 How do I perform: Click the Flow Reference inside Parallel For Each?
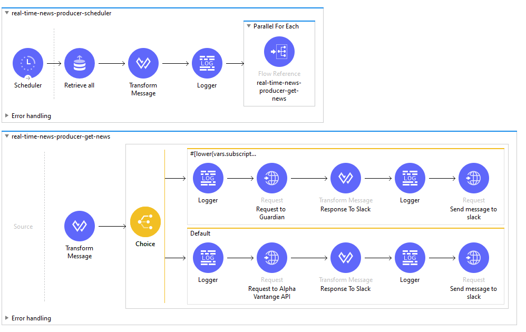[279, 51]
